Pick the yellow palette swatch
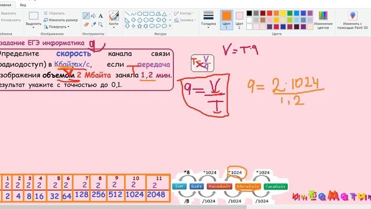 coord(283,13)
